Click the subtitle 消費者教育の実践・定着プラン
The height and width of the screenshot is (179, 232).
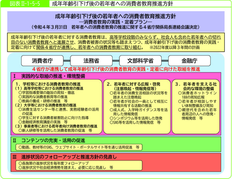pos(116,22)
